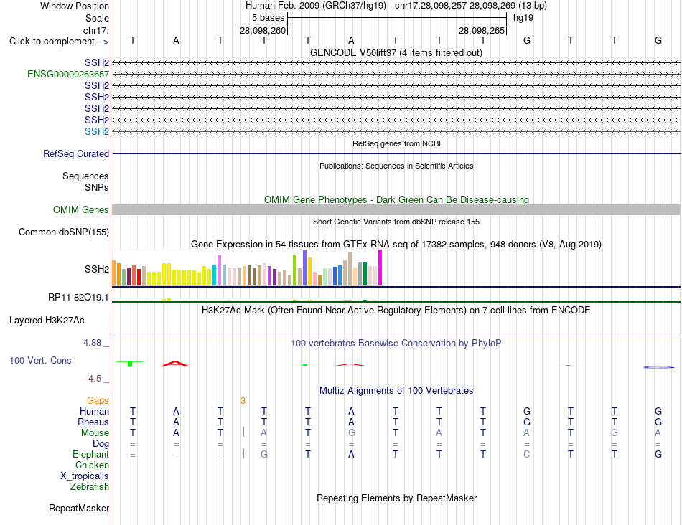This screenshot has height=525, width=682.
Task: Click the RP11-82O19.1 expression label
Action: click(78, 297)
